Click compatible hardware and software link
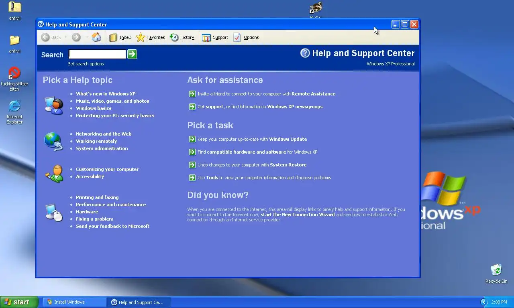 [257, 152]
